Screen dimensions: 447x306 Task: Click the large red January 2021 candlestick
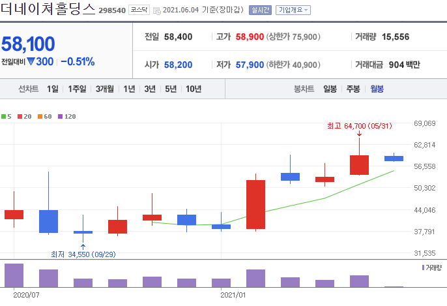(255, 204)
